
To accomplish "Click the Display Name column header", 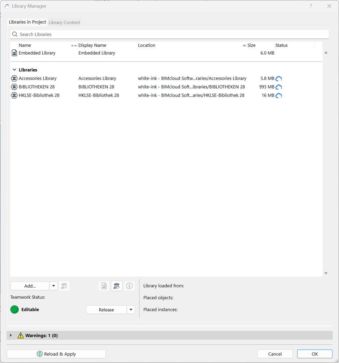I will point(108,45).
